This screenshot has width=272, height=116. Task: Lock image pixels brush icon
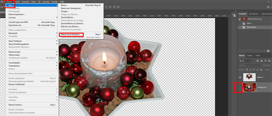point(250,70)
